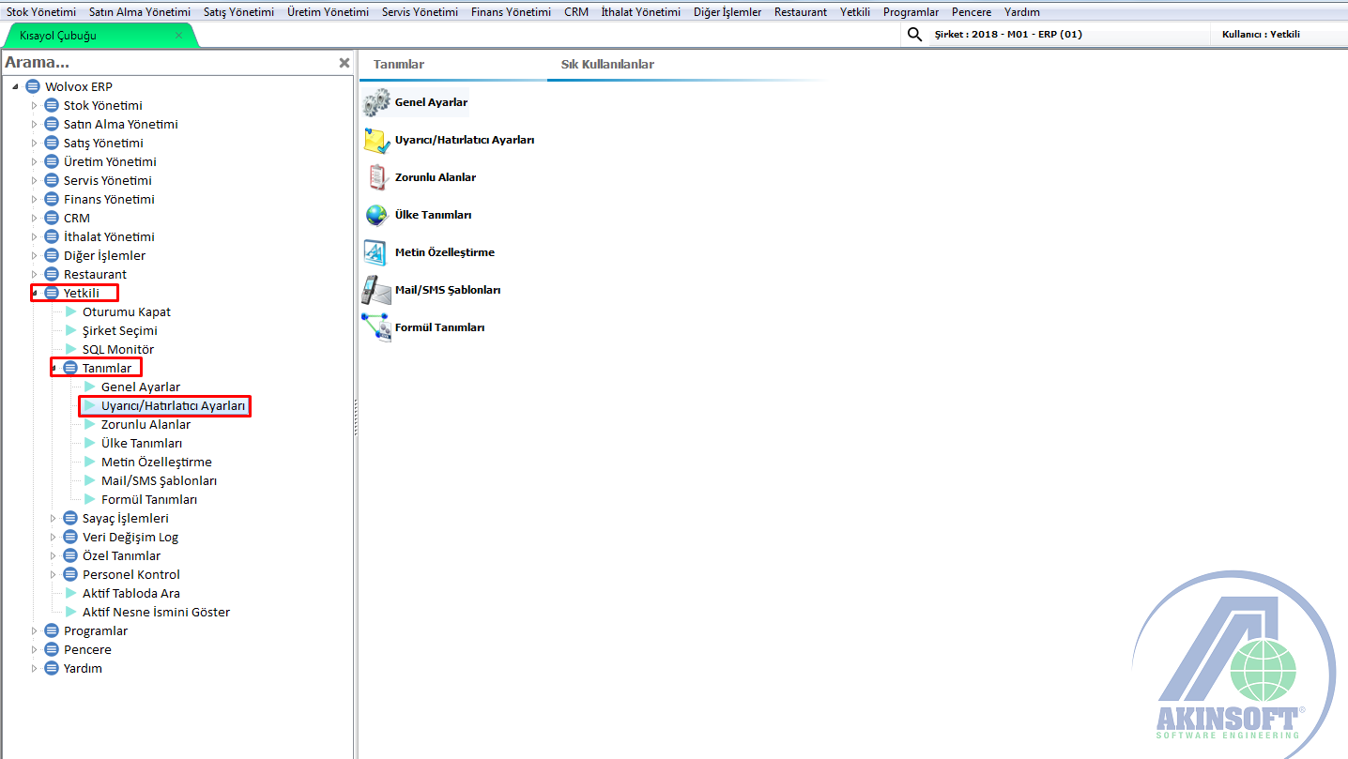Expand the Diğer İşlemler tree node
The height and width of the screenshot is (759, 1348).
35,255
